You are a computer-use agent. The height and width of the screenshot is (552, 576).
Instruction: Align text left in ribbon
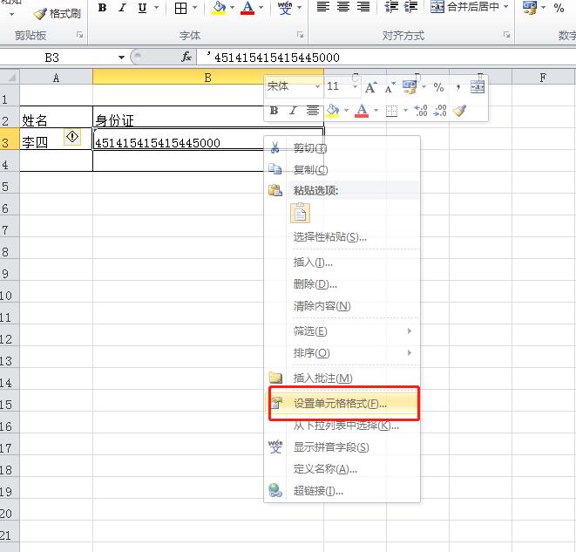click(323, 7)
